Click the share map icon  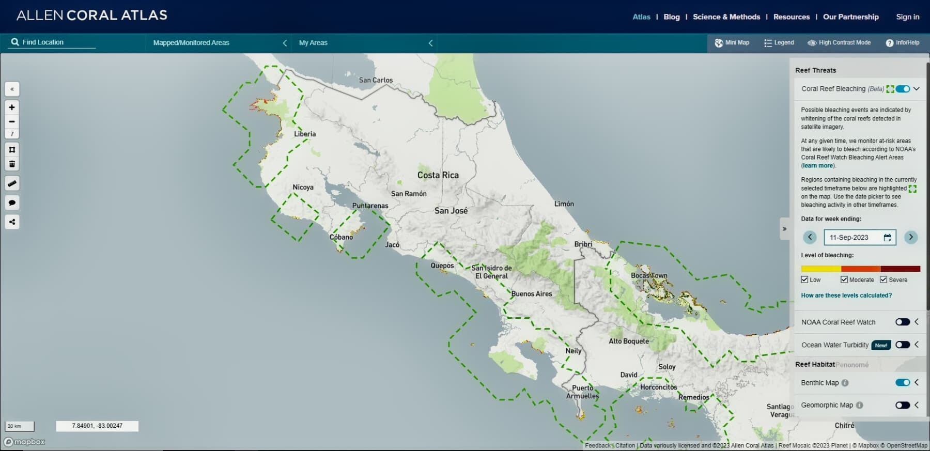coord(12,222)
